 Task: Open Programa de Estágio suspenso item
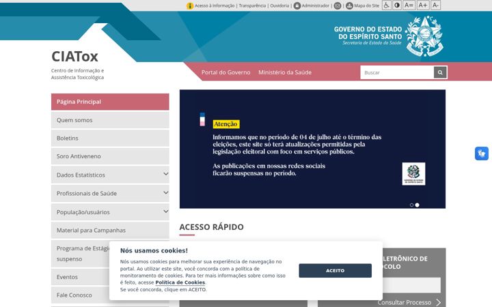point(81,254)
